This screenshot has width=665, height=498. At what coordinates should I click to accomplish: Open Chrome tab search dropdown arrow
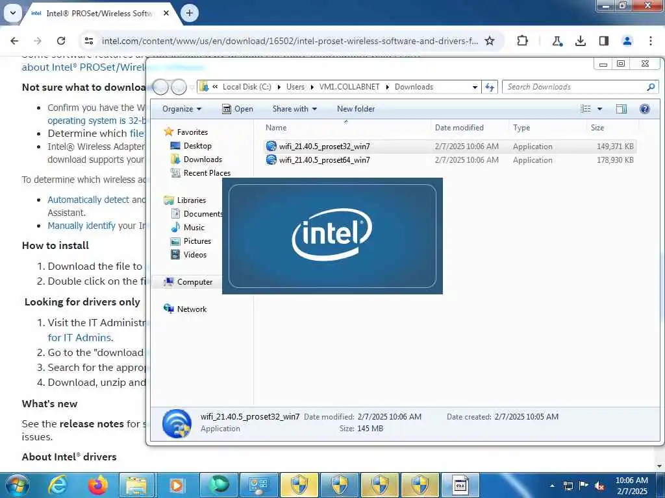coord(13,13)
